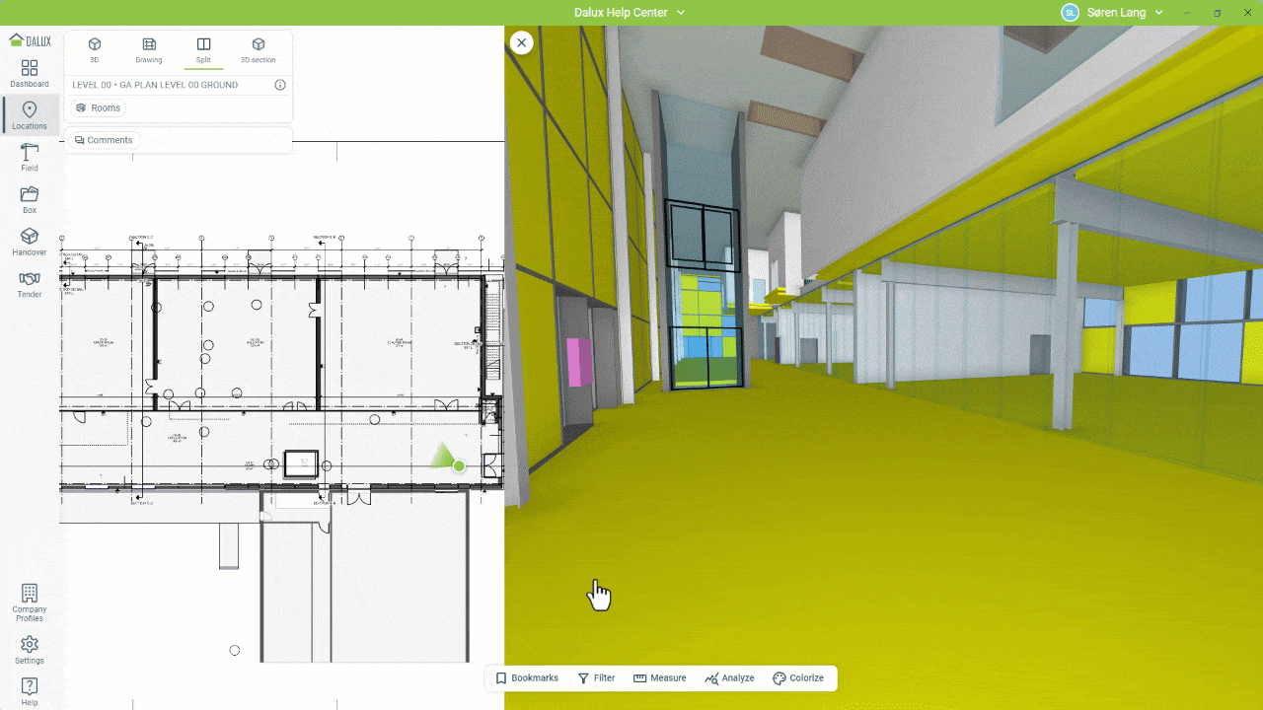This screenshot has height=710, width=1263.
Task: Open Company Profiles
Action: 30,603
